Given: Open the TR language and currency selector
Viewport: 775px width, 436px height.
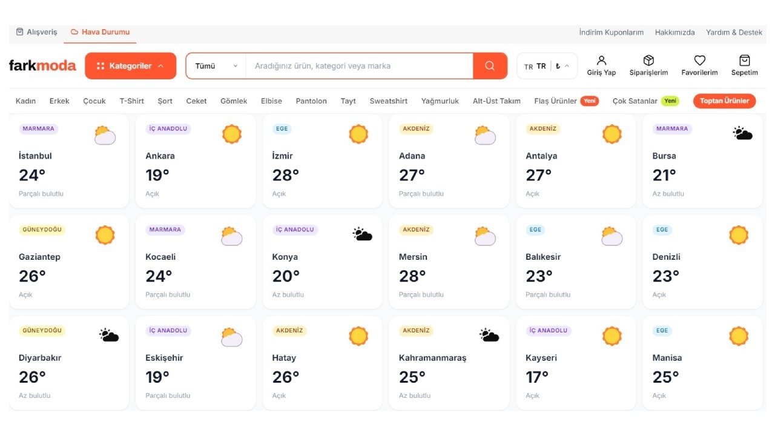Looking at the screenshot, I should click(547, 66).
